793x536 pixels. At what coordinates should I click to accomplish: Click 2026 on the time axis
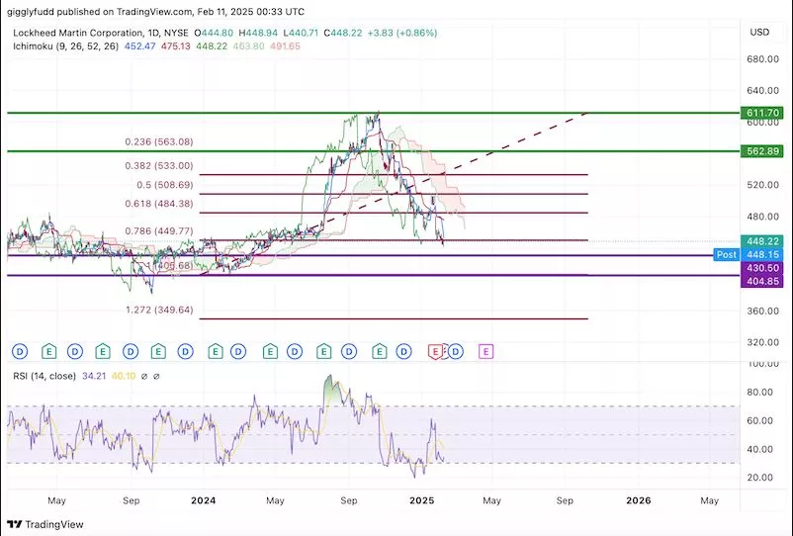[639, 501]
